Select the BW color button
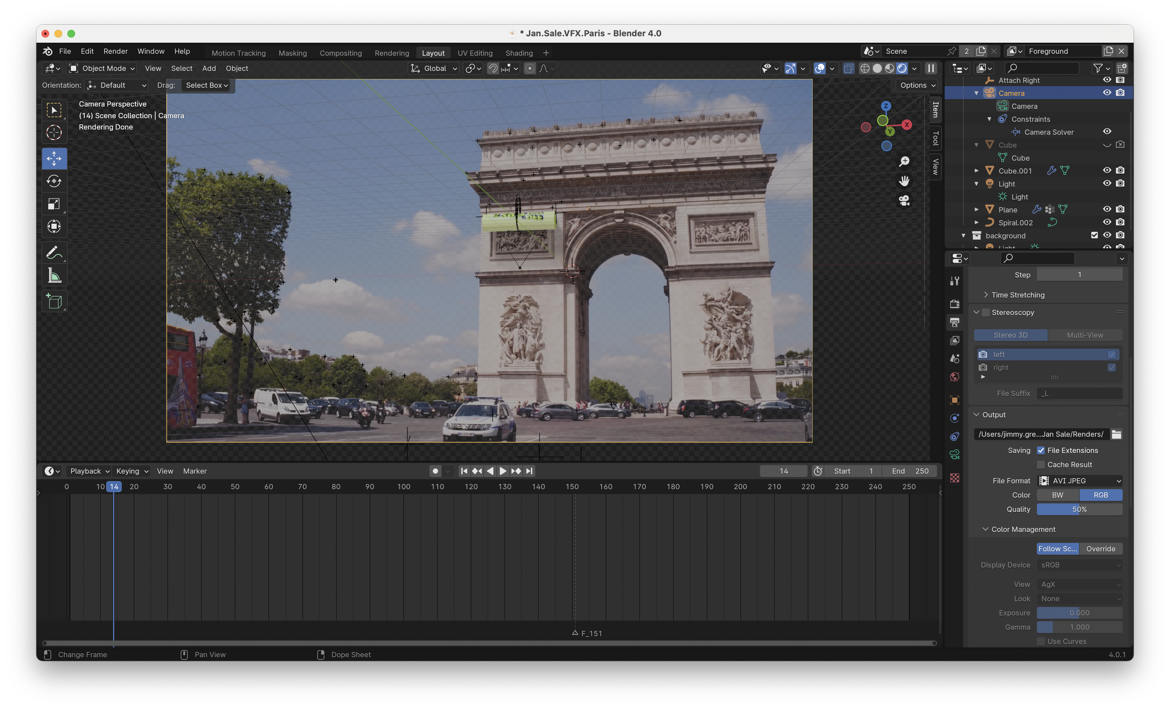 pos(1058,495)
